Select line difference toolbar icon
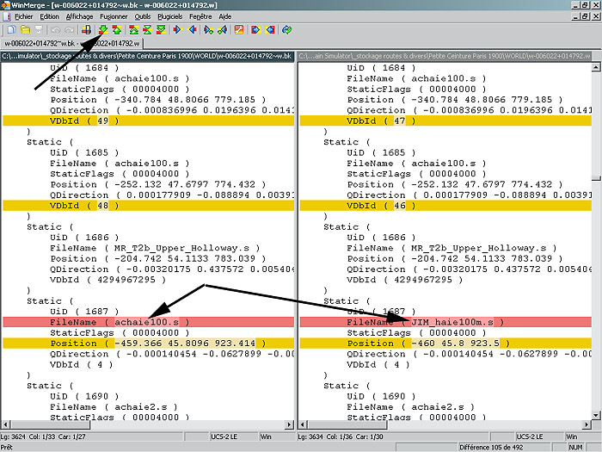 coord(86,29)
